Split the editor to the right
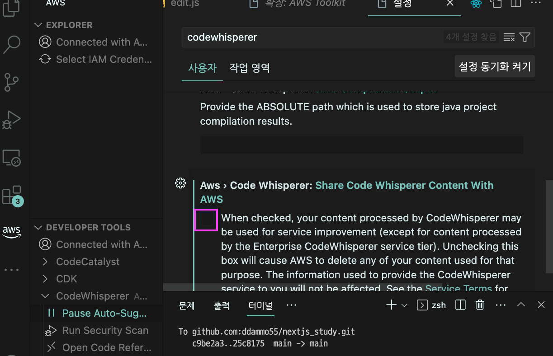This screenshot has height=356, width=553. coord(516,4)
